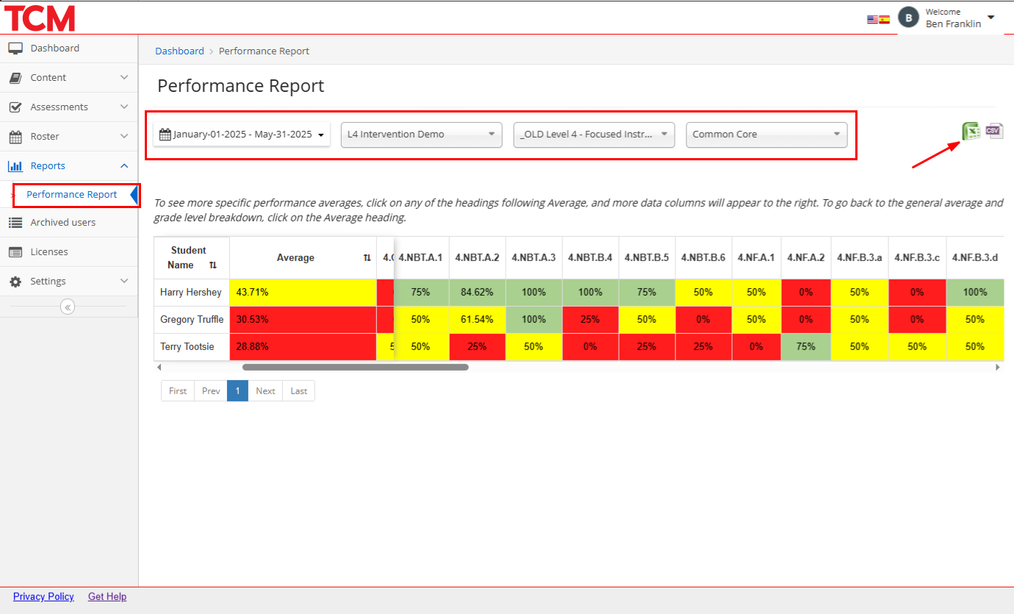Export report as Excel file
Viewport: 1014px width, 614px height.
pos(972,132)
